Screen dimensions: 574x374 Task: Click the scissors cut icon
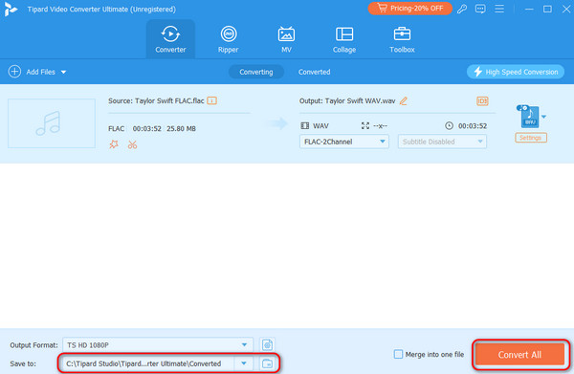click(x=132, y=144)
